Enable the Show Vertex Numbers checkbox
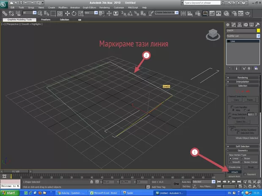 [232, 129]
